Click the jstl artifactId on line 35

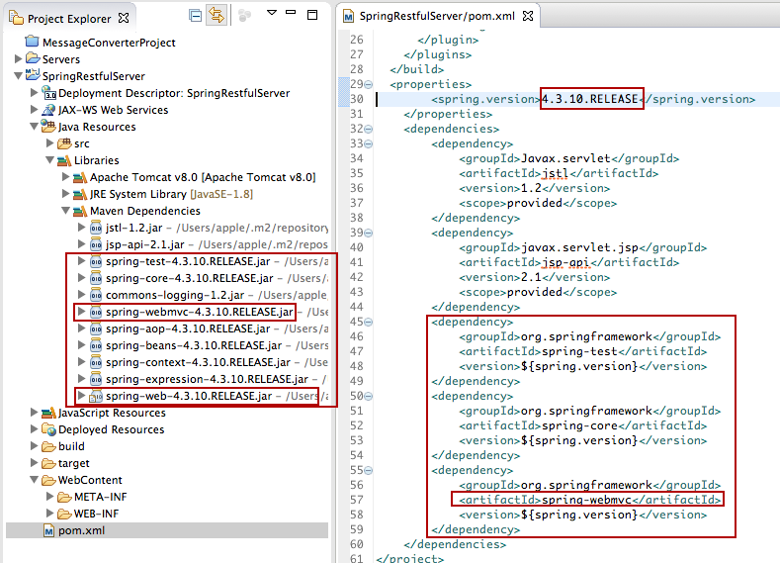[x=556, y=173]
